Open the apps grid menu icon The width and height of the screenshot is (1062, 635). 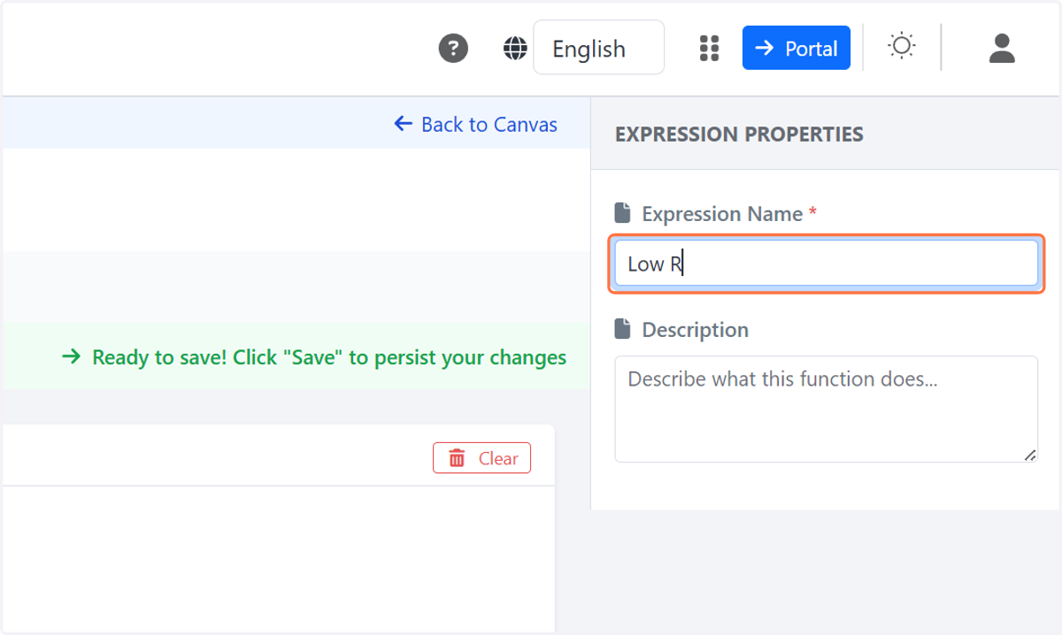tap(709, 48)
